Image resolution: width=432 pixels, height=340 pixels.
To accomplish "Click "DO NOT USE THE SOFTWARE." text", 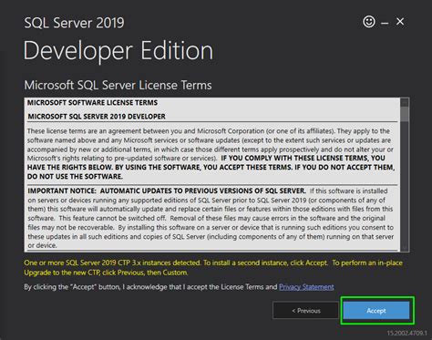I will (75, 177).
